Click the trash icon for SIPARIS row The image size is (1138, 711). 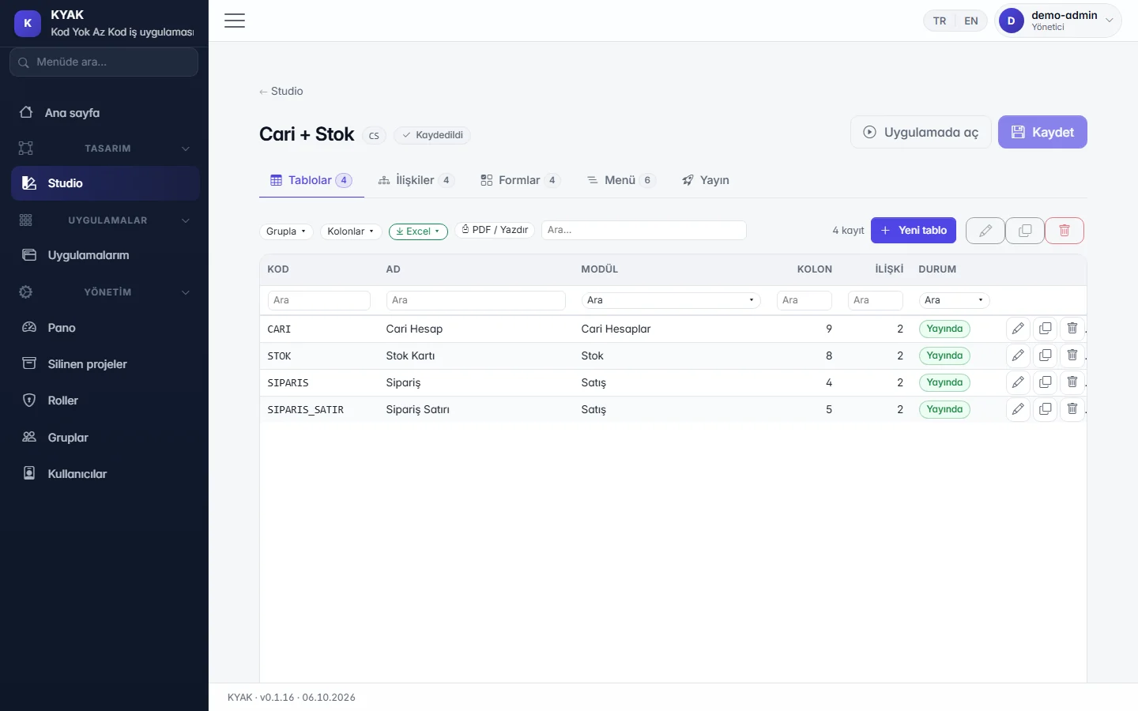click(x=1072, y=382)
